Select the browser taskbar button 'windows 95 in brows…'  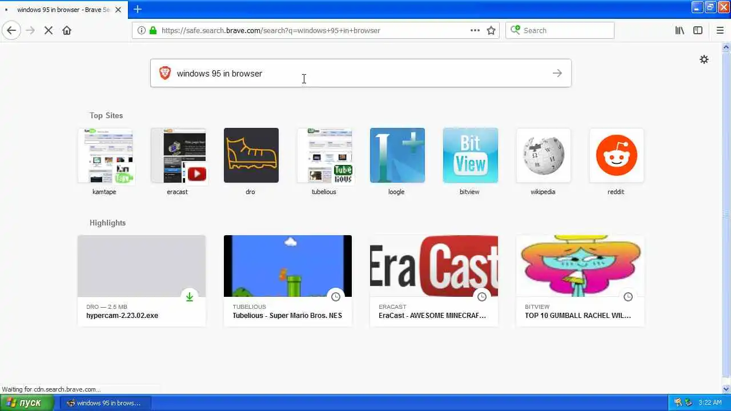106,403
